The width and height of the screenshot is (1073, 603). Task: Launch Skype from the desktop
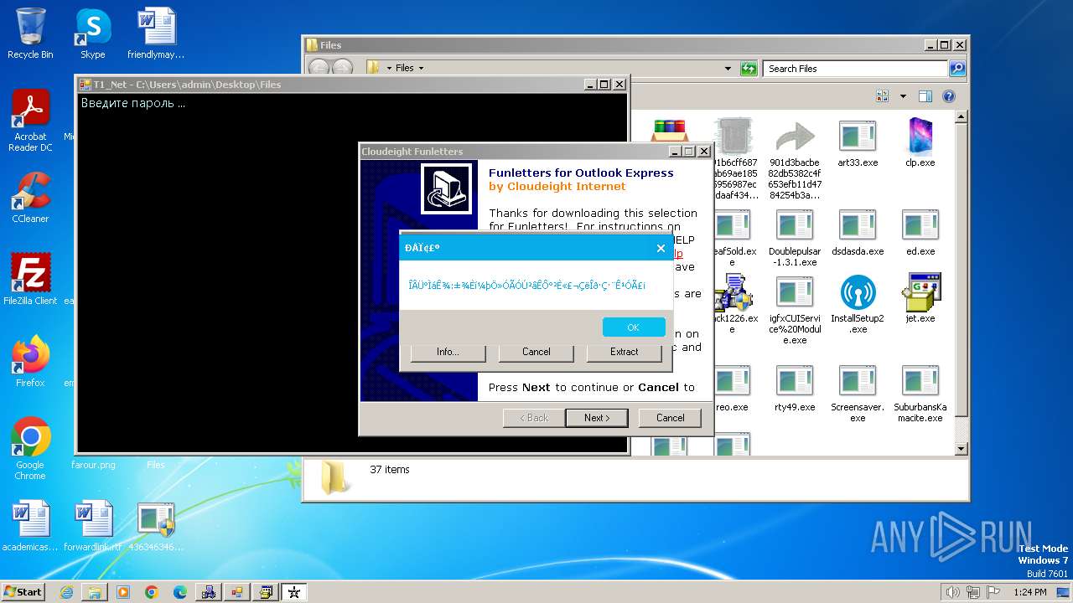tap(92, 33)
